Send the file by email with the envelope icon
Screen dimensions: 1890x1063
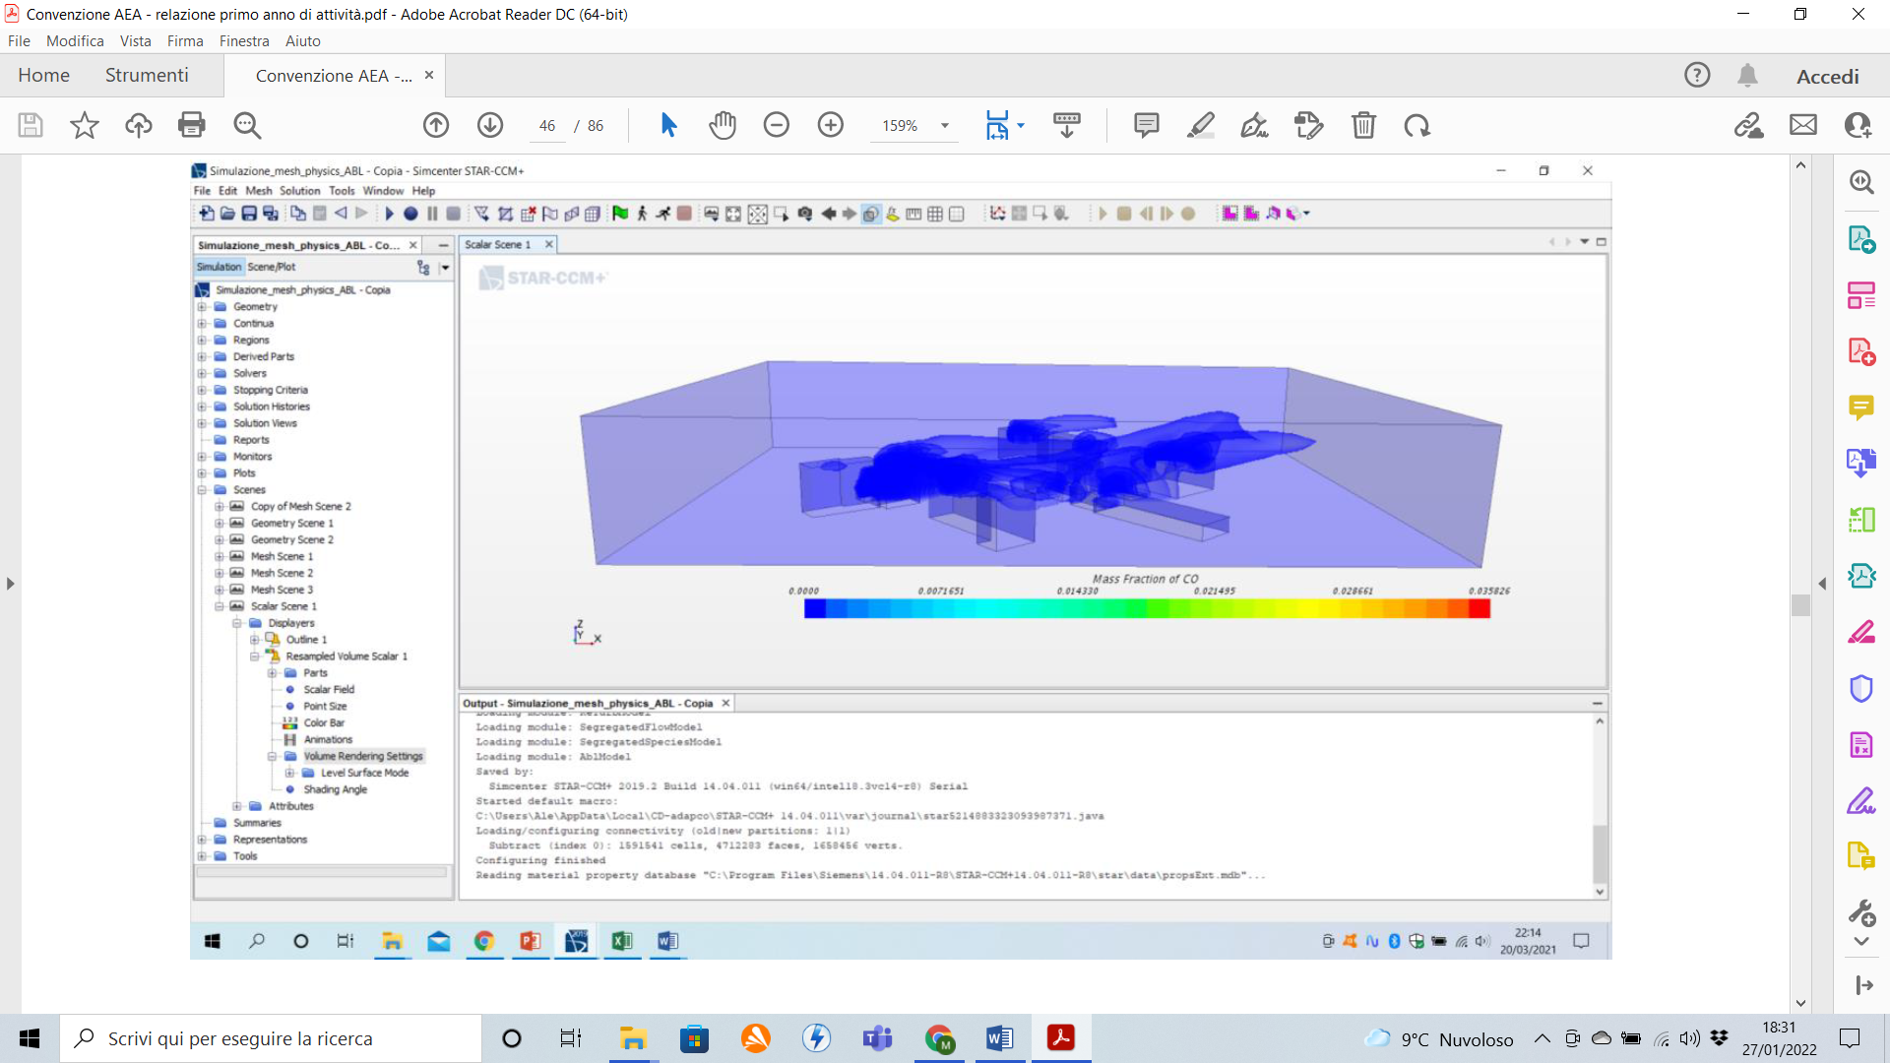[x=1803, y=125]
